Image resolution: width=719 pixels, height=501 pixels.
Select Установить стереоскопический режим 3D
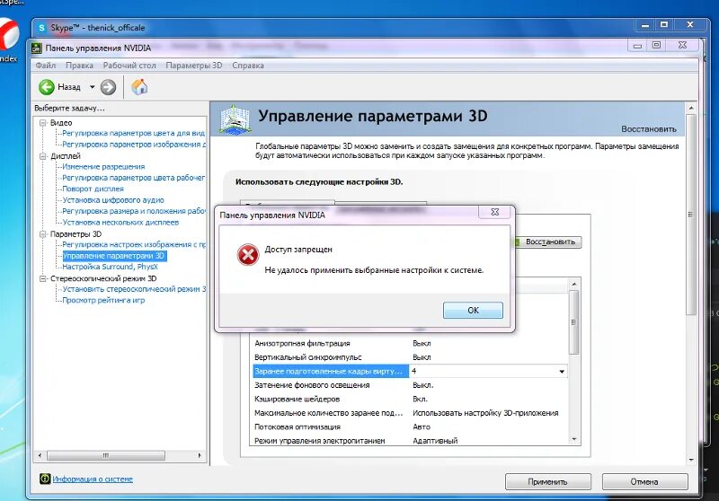tap(134, 289)
